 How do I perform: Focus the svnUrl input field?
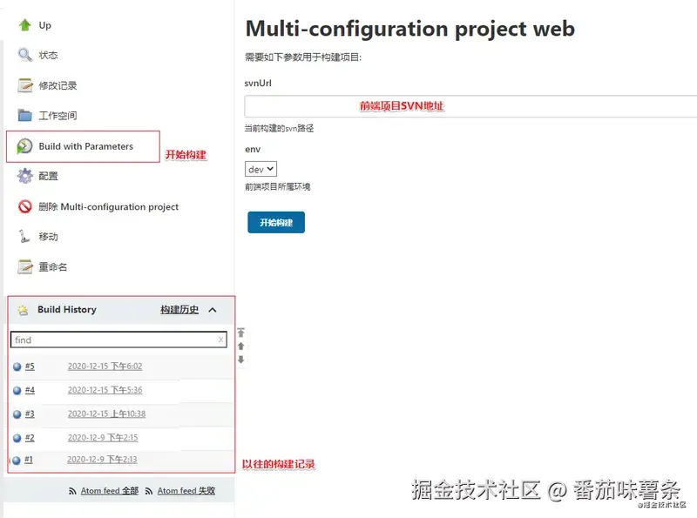(x=470, y=106)
